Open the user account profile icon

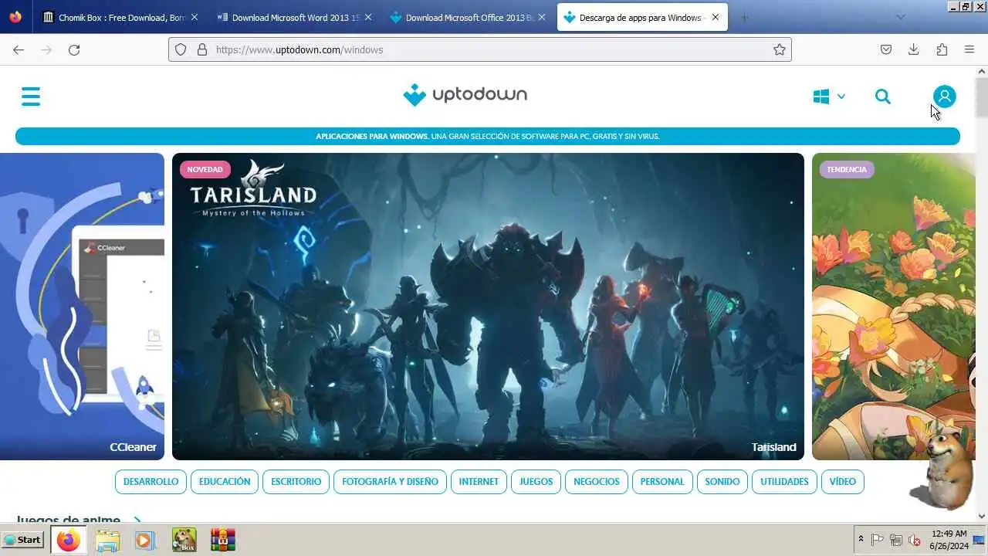point(944,96)
